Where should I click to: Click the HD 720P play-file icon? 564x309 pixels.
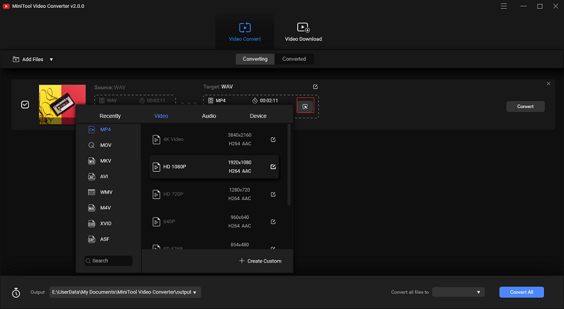click(156, 194)
